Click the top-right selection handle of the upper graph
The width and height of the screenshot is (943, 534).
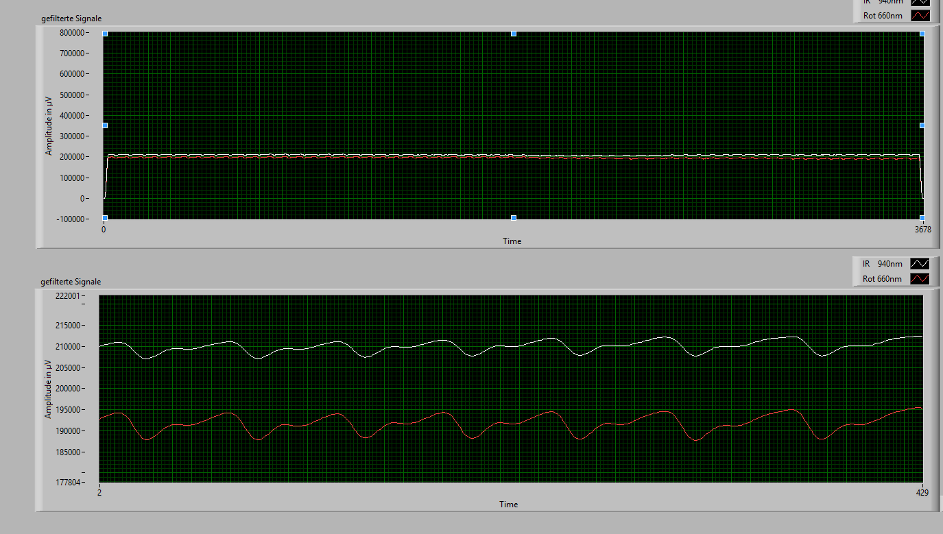(x=922, y=33)
